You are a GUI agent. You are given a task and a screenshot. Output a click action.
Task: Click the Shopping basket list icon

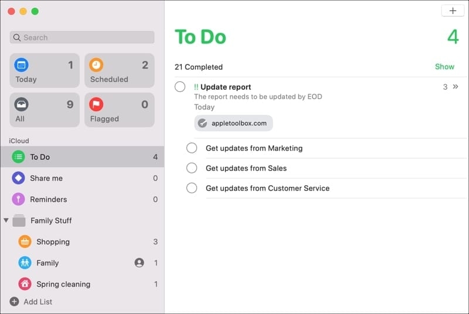click(25, 241)
